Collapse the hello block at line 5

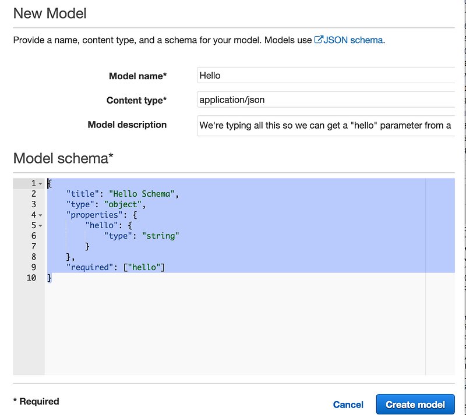point(40,226)
